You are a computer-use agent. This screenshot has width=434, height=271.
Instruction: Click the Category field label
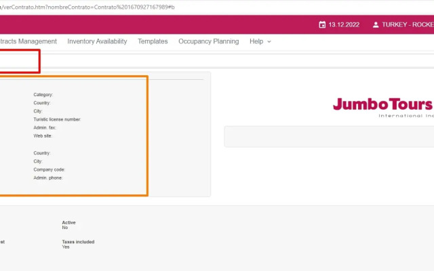(x=43, y=95)
